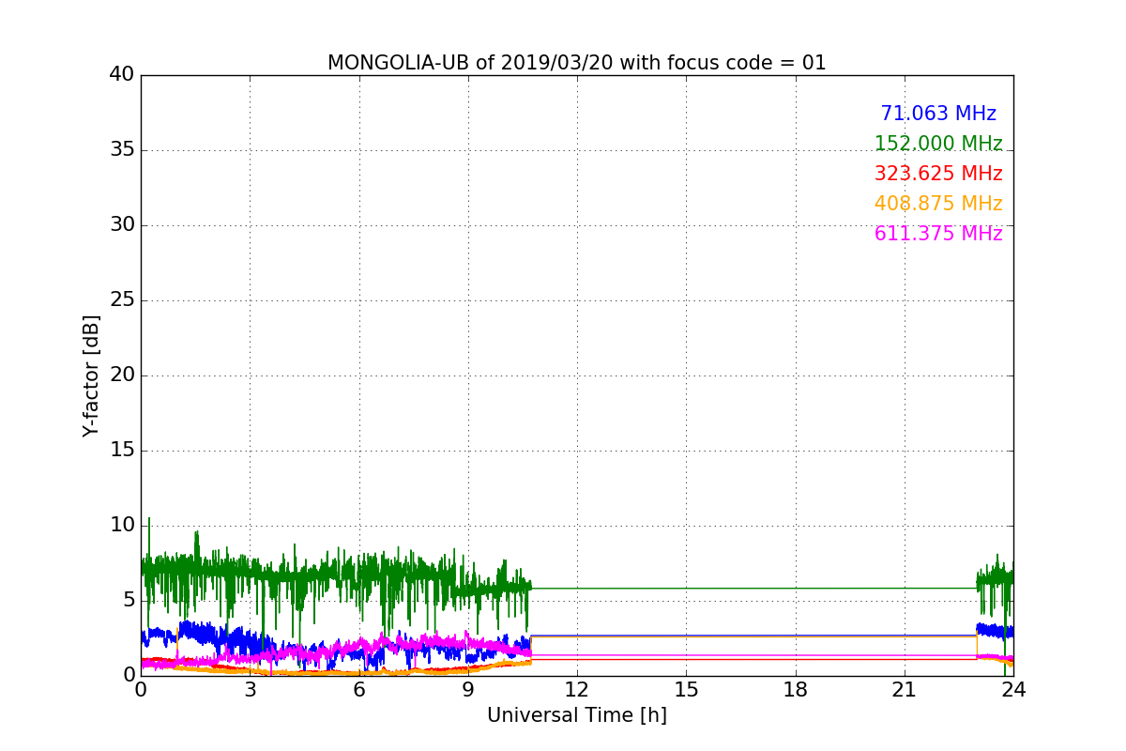Click the y-axis tick label 25
The width and height of the screenshot is (1126, 751).
122,300
